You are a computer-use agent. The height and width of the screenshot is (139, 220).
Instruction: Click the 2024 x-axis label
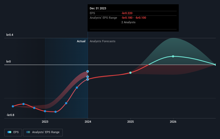88,122
